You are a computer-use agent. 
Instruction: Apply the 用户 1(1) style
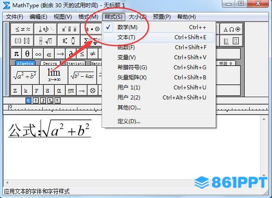[x=159, y=87]
